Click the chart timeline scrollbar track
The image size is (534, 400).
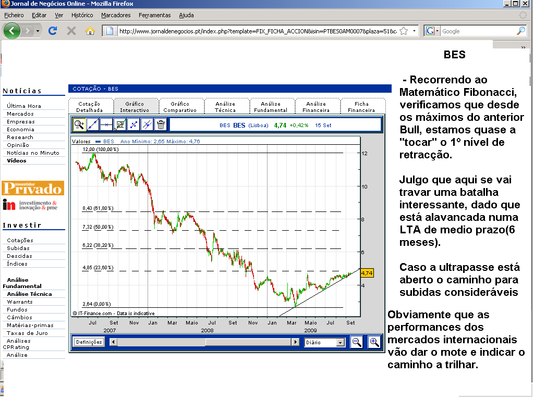(204, 342)
